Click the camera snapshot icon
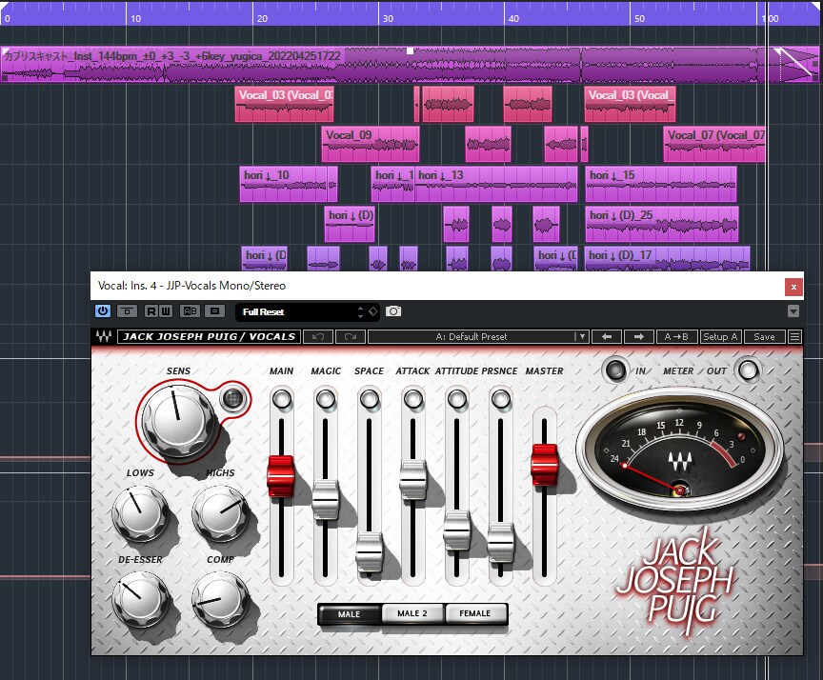The width and height of the screenshot is (823, 680). pyautogui.click(x=393, y=311)
